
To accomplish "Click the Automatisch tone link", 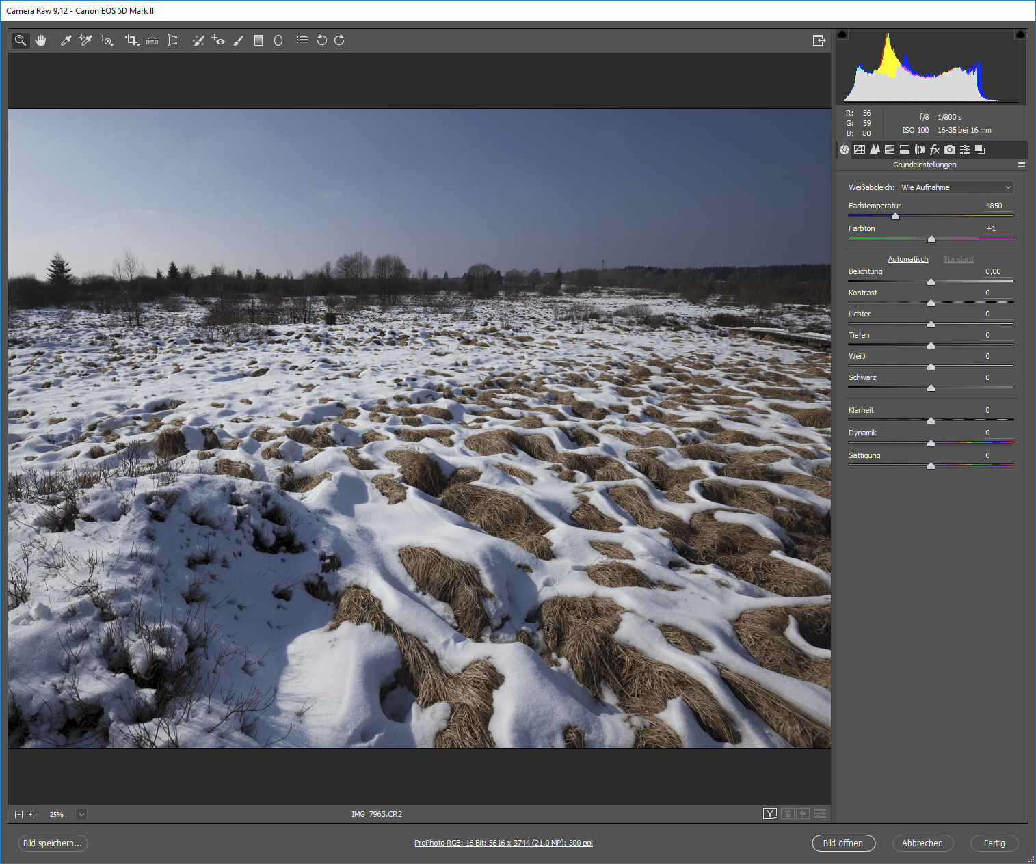I will [908, 259].
